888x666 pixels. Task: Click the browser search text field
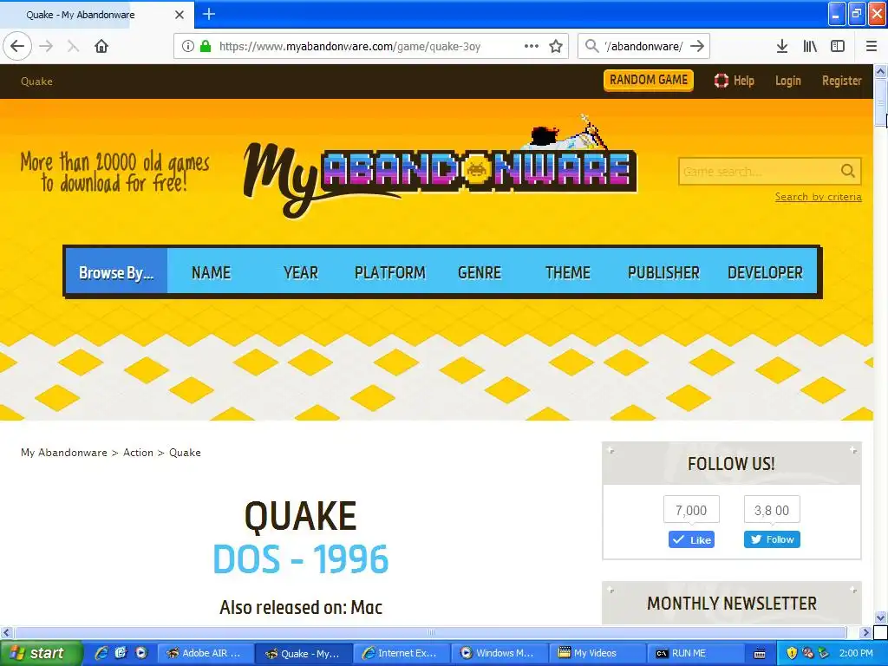[644, 47]
